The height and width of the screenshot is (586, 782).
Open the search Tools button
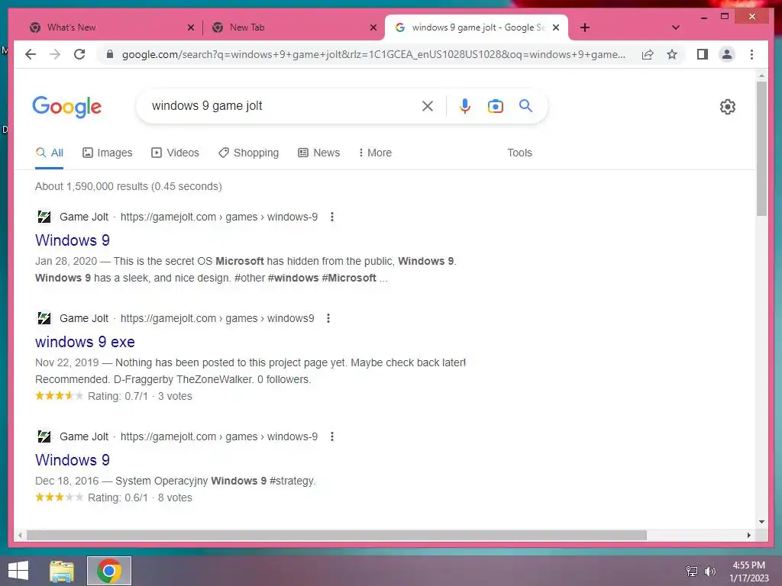pyautogui.click(x=519, y=153)
